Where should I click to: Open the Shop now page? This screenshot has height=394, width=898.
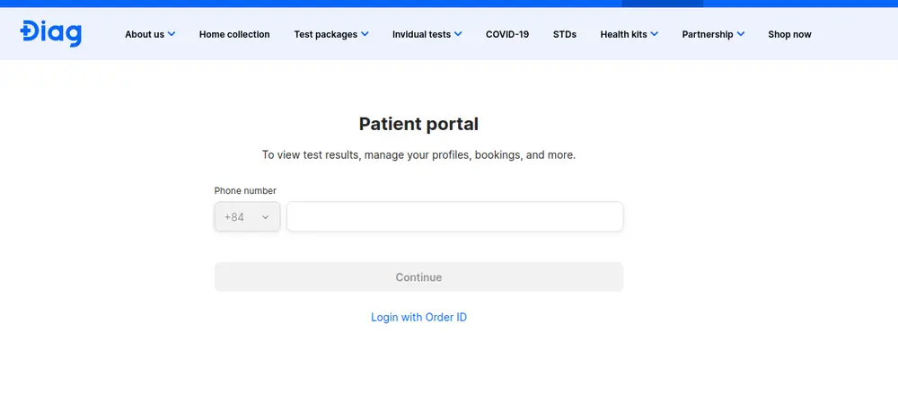[x=789, y=34]
